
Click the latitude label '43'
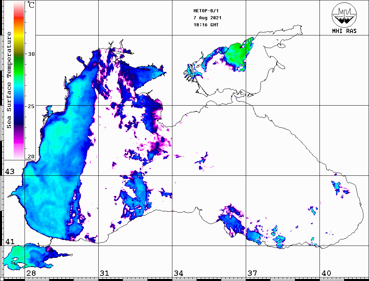coord(9,172)
